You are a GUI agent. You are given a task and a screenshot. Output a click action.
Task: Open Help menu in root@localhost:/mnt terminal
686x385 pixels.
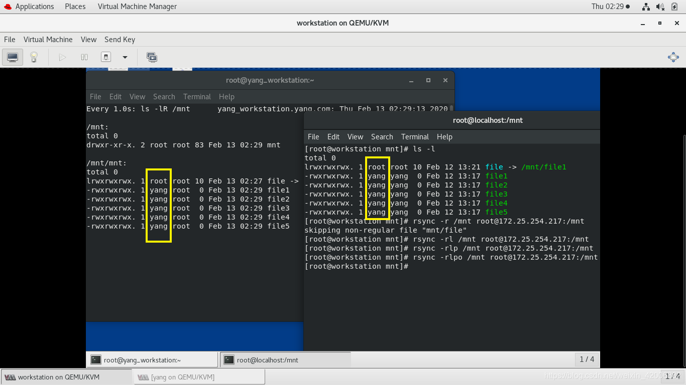pos(444,137)
